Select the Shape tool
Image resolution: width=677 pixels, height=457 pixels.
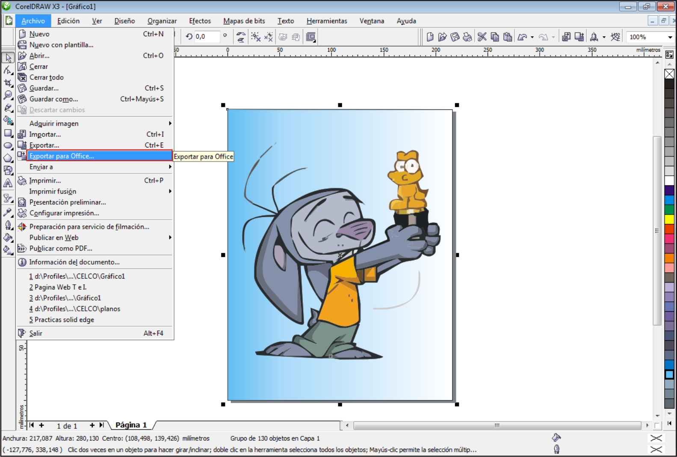(8, 70)
